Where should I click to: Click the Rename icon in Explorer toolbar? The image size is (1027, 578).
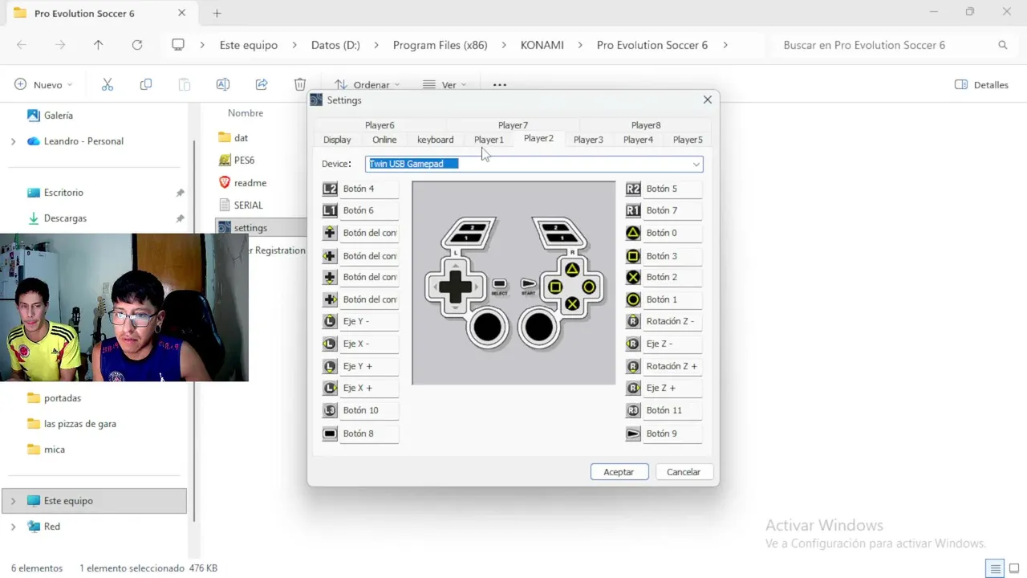(x=223, y=84)
